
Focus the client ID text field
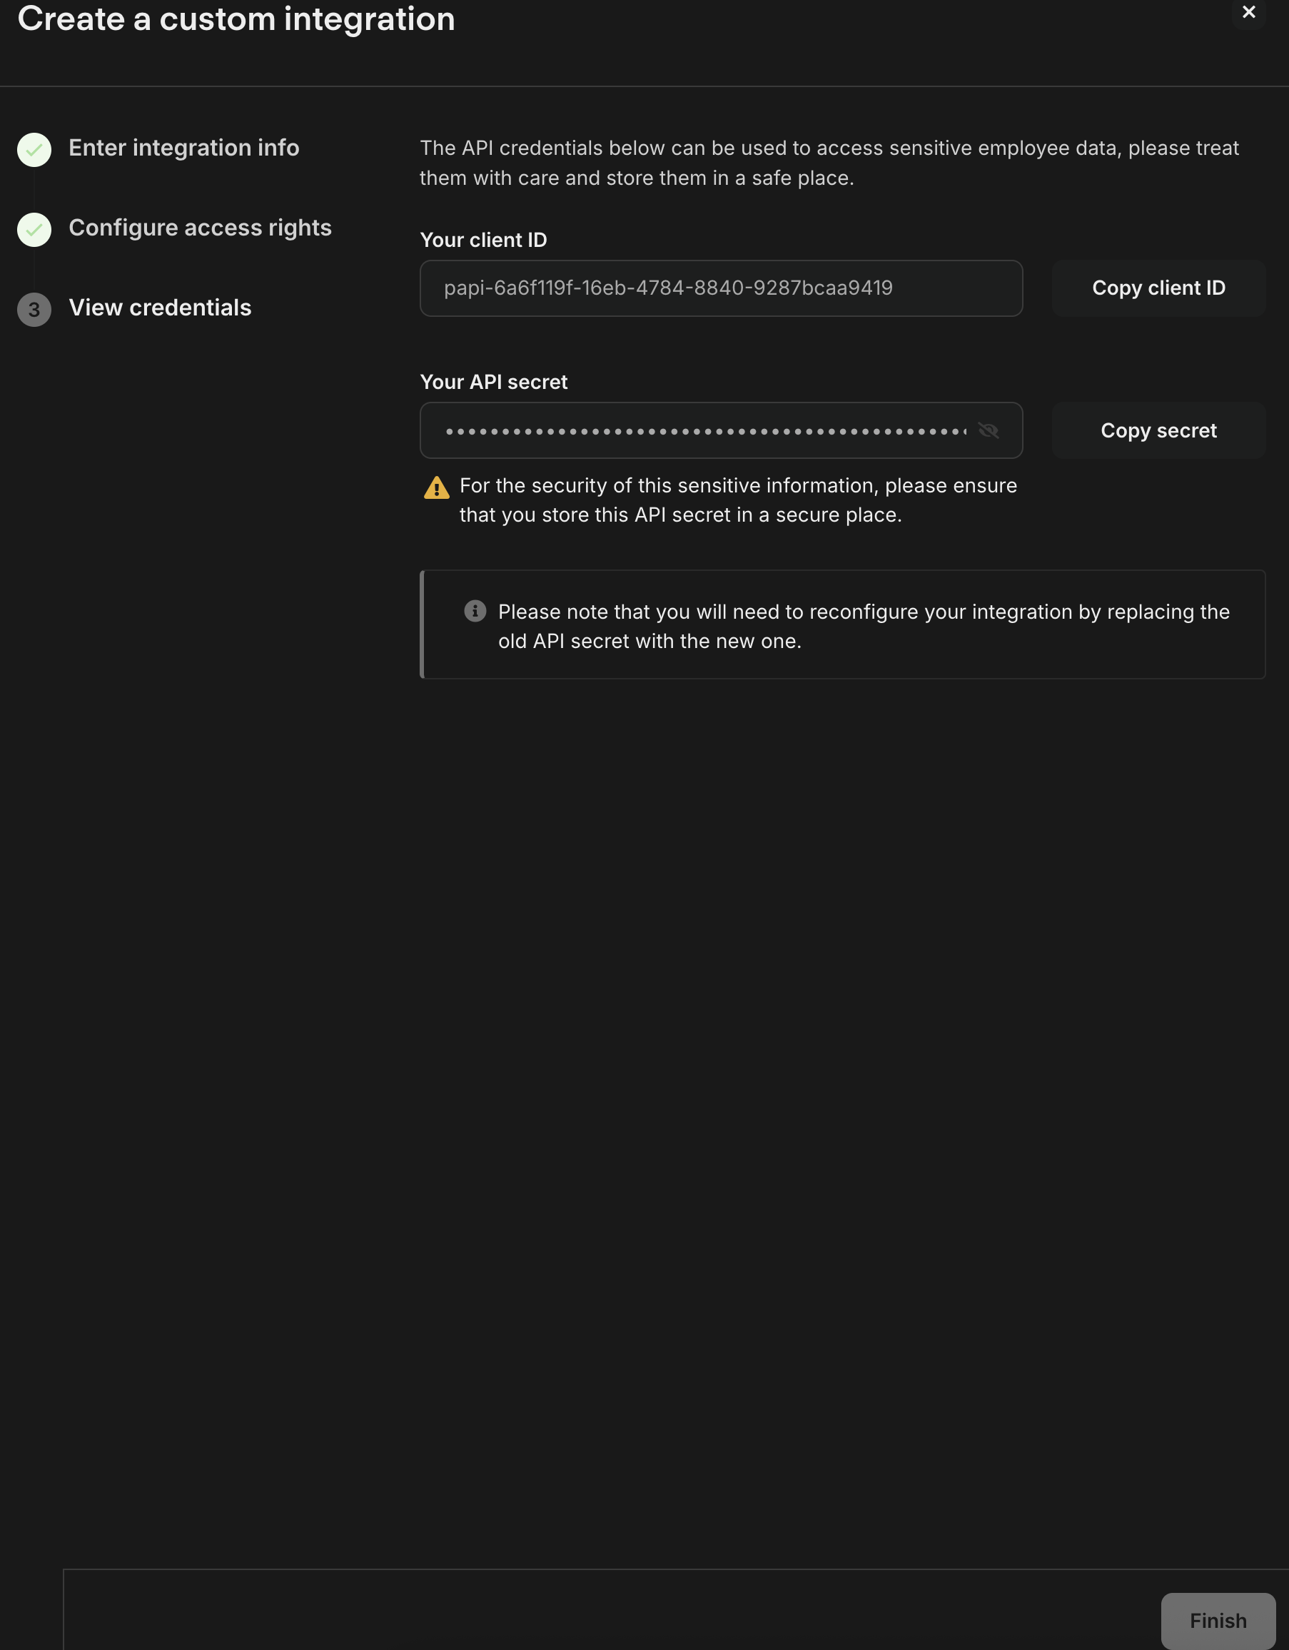(720, 288)
